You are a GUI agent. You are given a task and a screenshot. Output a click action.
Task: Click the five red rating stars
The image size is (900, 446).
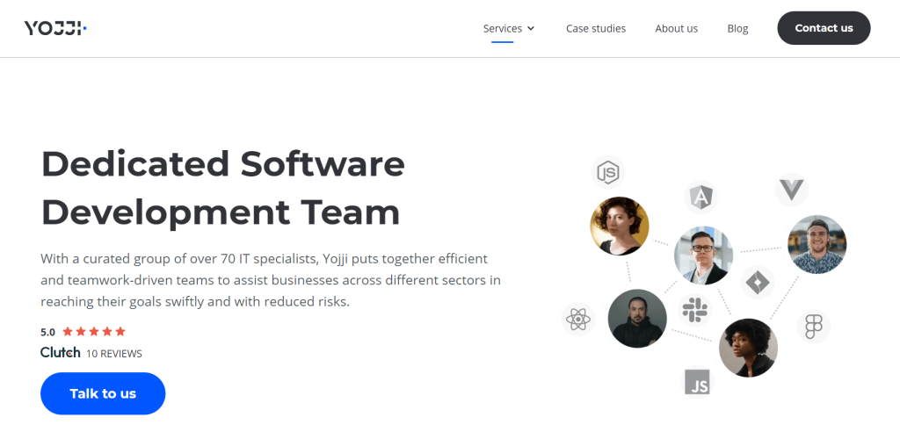[94, 331]
